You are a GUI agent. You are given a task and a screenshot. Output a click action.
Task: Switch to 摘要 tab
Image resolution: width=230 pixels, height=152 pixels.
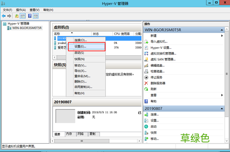tap(59, 134)
